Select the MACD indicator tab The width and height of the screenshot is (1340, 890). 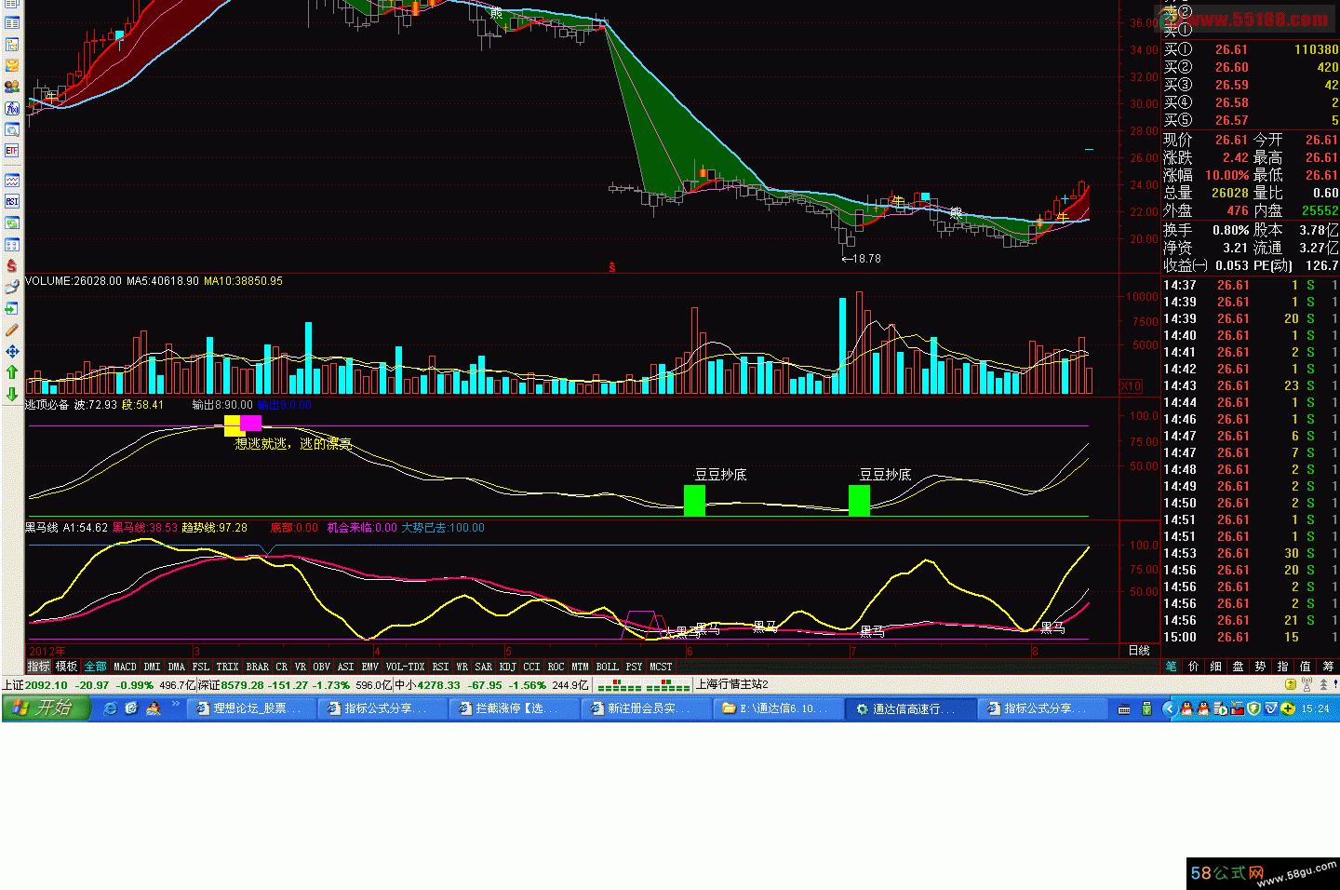[125, 667]
